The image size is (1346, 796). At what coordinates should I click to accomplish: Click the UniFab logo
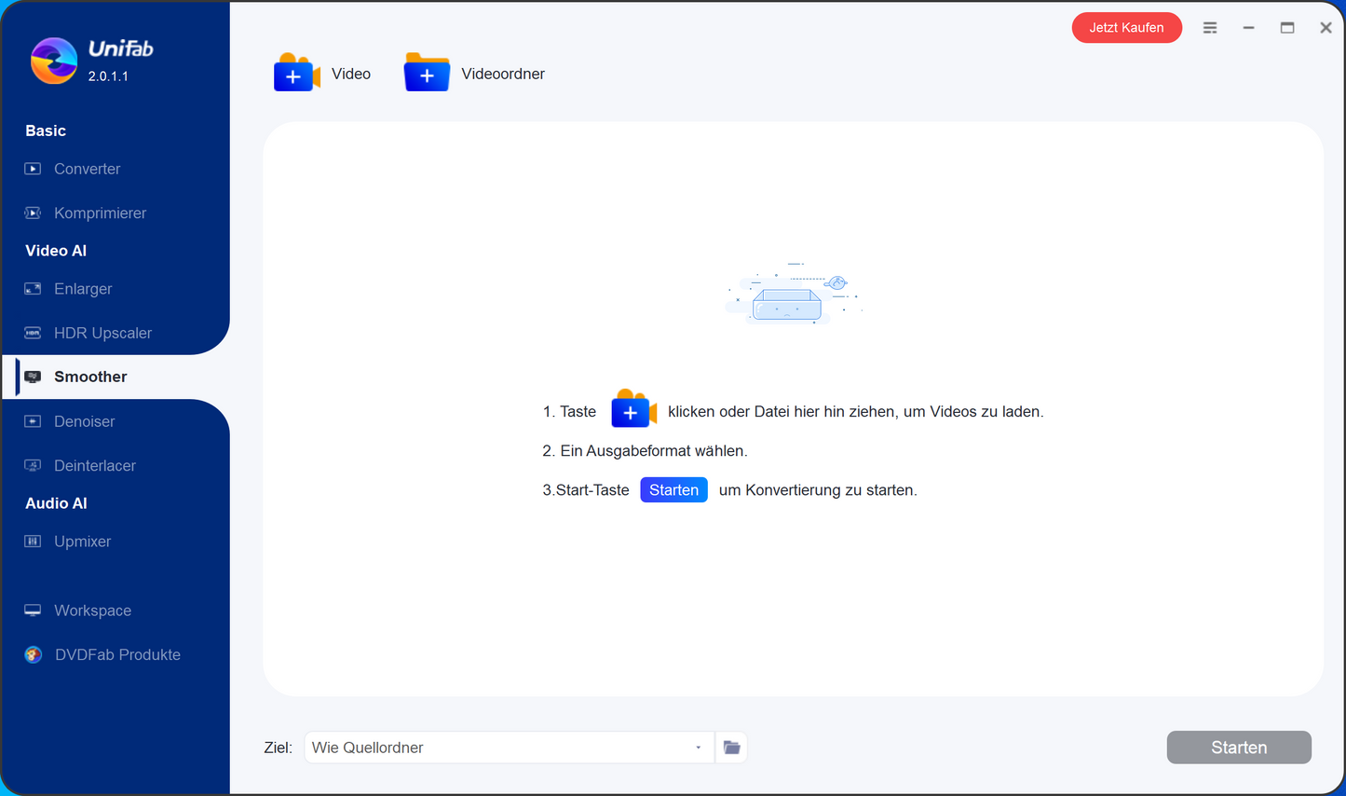pos(54,62)
